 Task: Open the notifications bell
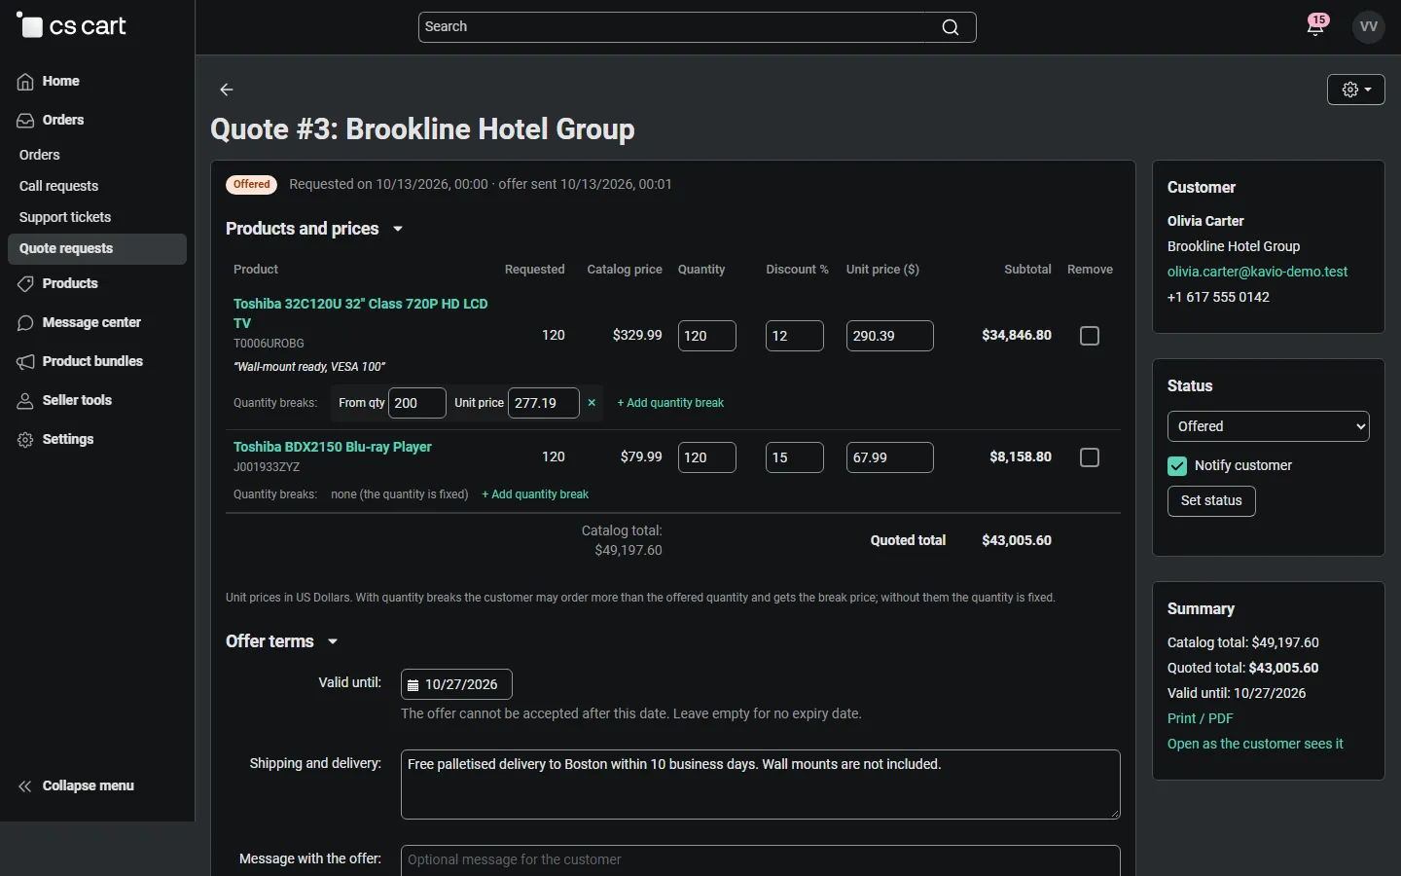[1315, 26]
